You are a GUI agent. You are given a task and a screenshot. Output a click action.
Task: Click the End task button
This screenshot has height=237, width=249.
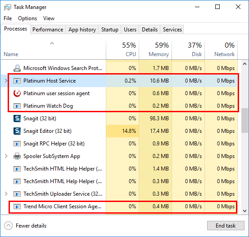click(x=226, y=226)
